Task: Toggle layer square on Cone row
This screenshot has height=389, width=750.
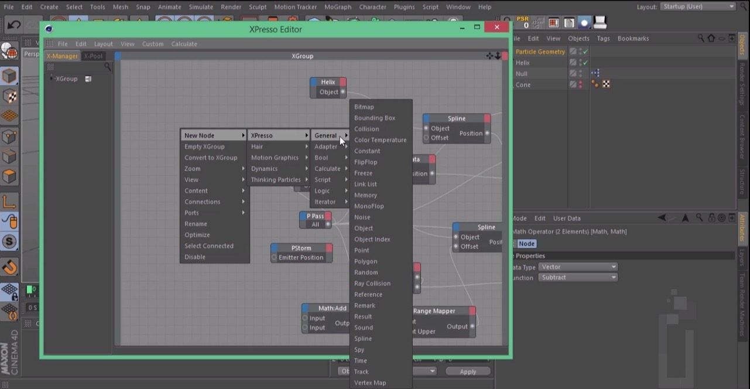Action: pos(573,84)
